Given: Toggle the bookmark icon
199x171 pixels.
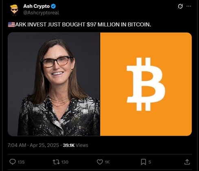Looking at the screenshot, I should (x=143, y=162).
